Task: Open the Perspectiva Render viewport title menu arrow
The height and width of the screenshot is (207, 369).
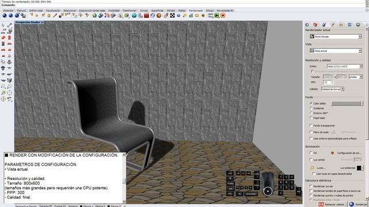Action: [43, 22]
